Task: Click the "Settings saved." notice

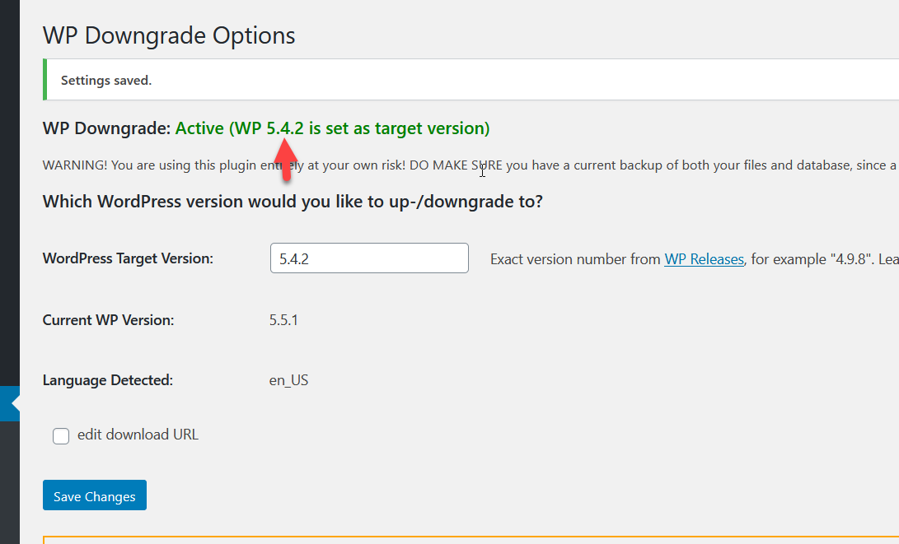Action: coord(106,81)
